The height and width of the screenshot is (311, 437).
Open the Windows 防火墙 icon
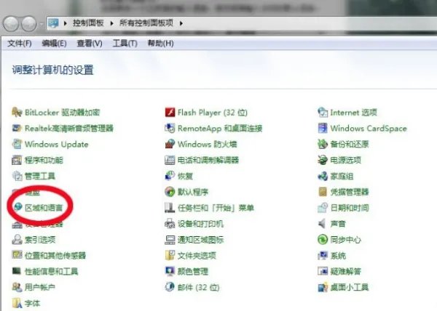pos(170,144)
